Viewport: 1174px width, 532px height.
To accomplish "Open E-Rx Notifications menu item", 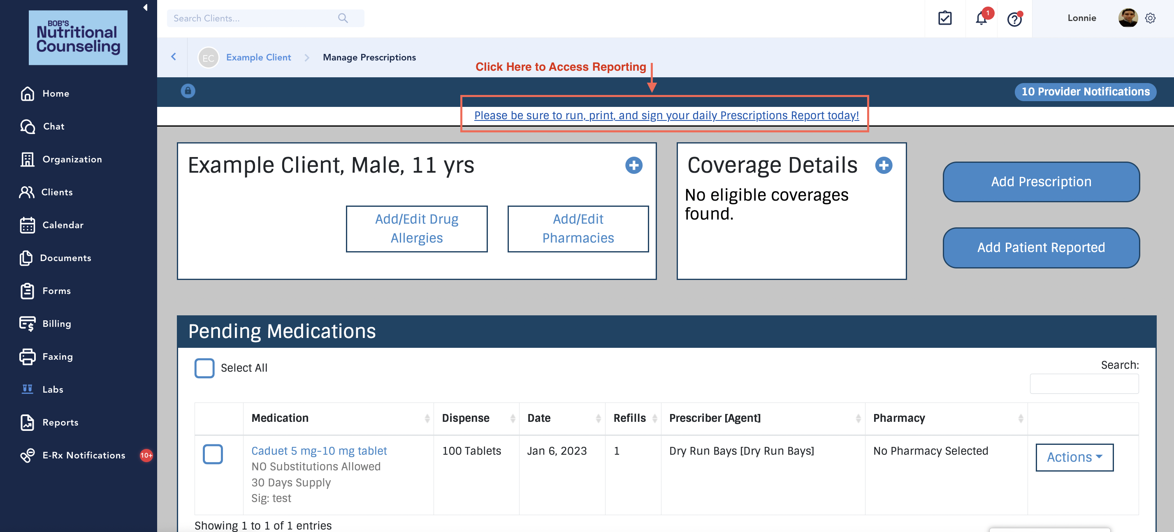I will coord(84,455).
